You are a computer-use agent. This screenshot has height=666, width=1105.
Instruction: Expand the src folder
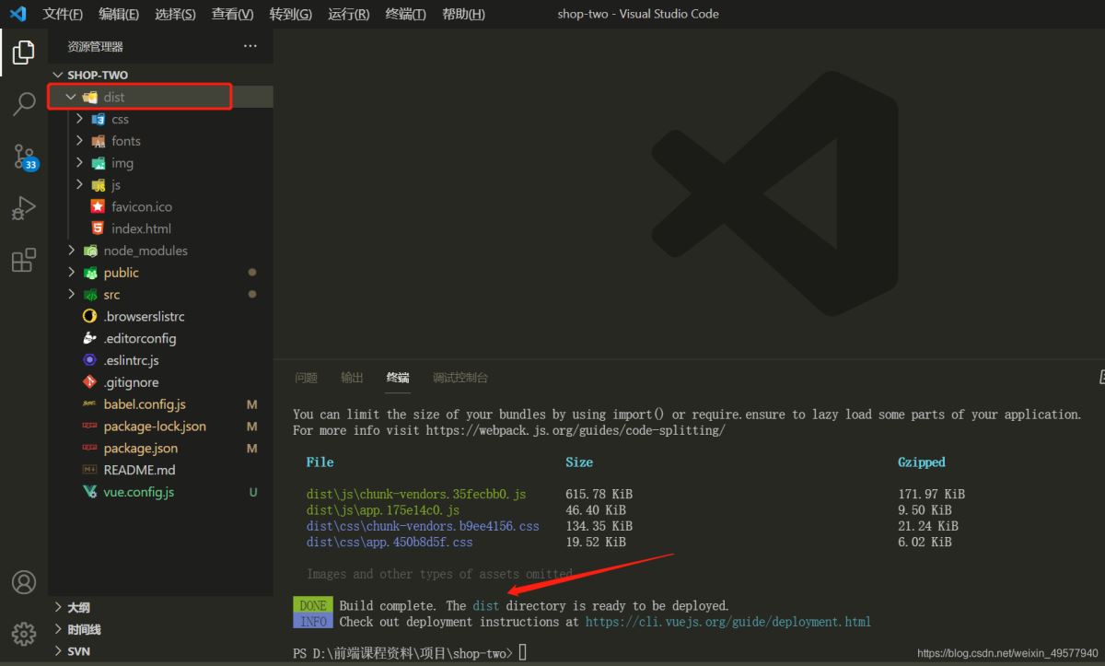111,295
